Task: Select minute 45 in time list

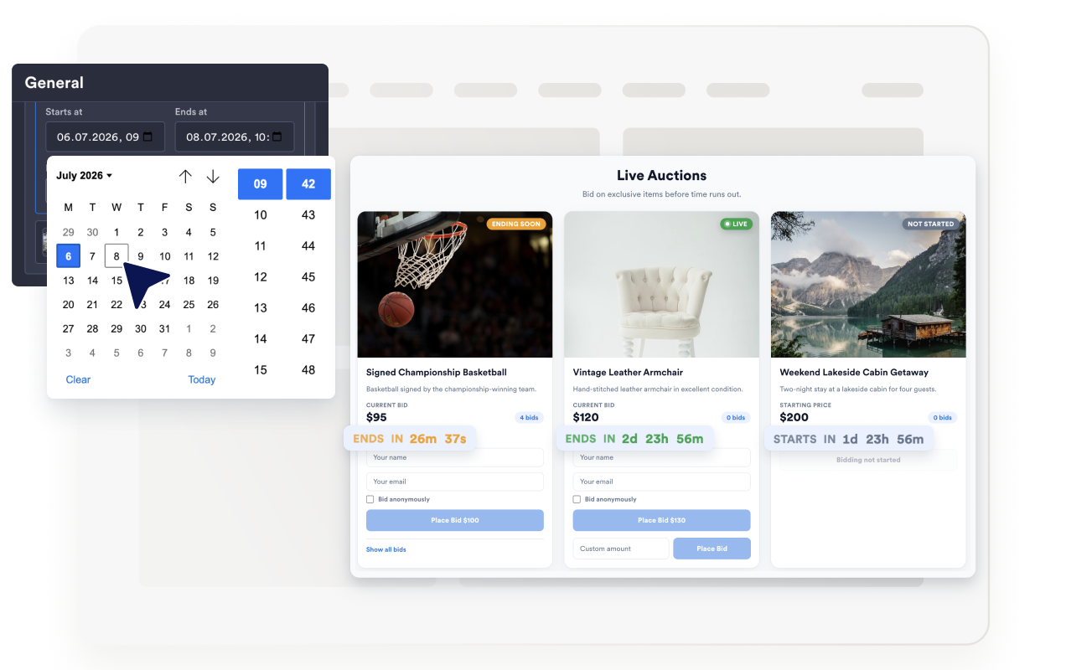Action: (x=308, y=277)
